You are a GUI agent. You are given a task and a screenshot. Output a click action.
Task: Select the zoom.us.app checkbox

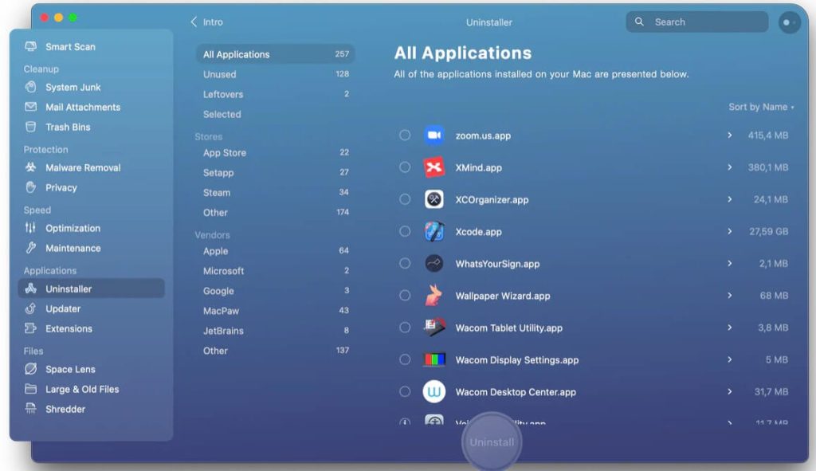(405, 135)
